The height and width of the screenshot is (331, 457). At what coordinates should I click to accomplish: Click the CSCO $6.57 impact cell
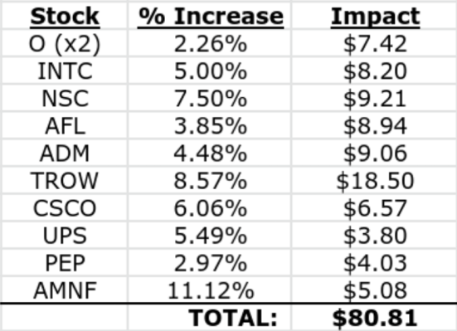point(375,208)
